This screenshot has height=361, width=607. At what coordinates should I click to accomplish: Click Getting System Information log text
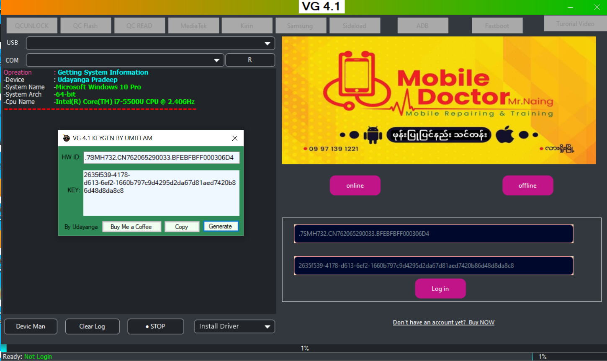click(103, 72)
